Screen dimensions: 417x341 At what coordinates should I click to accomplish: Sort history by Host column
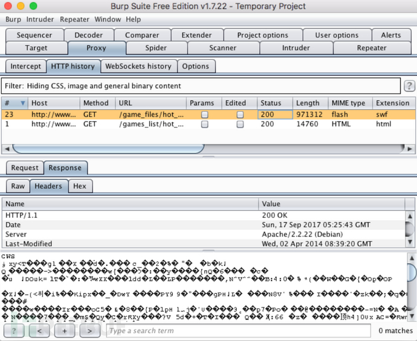[x=54, y=103]
